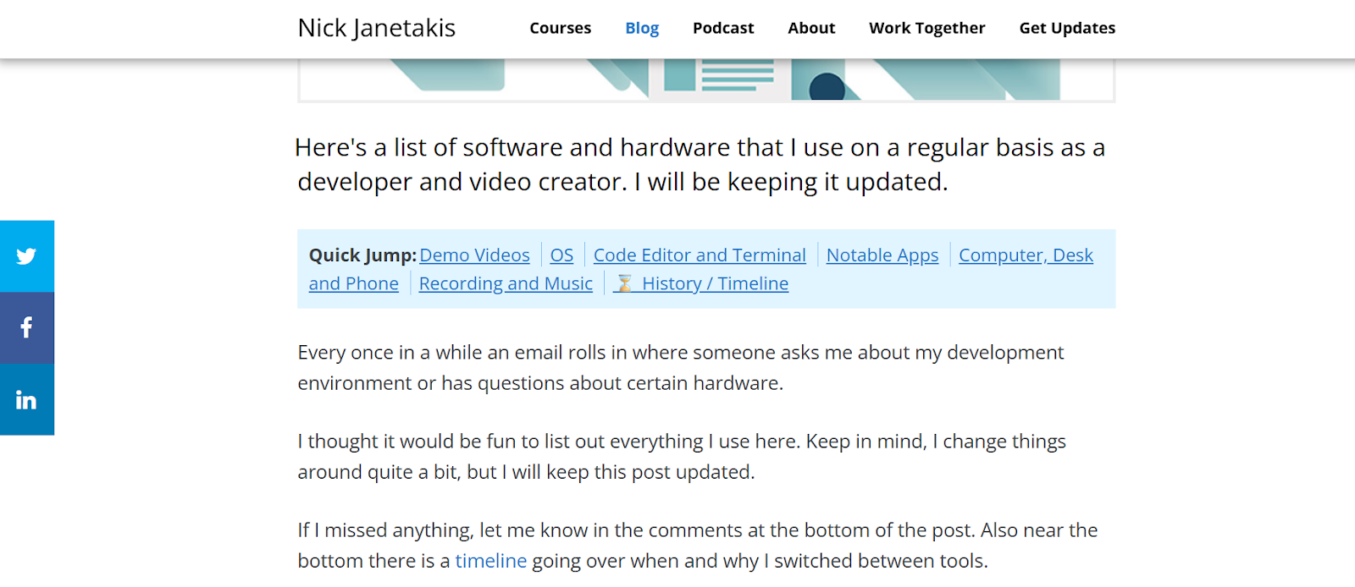Open the Work Together page
Screen dimensions: 1355x587
point(927,28)
